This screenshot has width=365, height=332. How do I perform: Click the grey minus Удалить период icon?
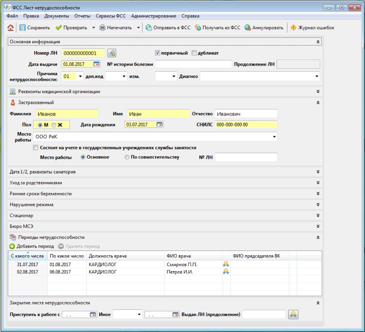point(61,246)
